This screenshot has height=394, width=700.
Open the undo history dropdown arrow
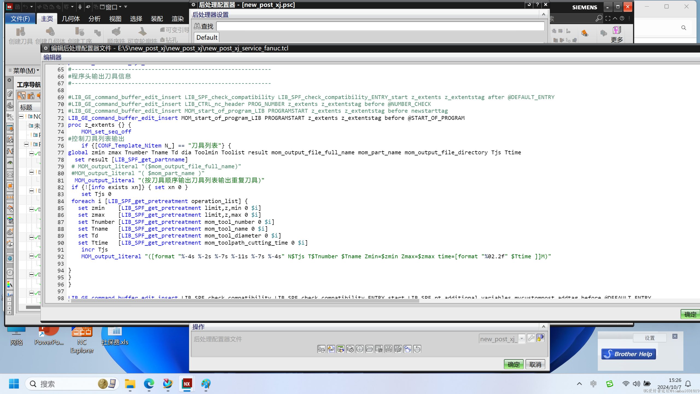coord(31,7)
